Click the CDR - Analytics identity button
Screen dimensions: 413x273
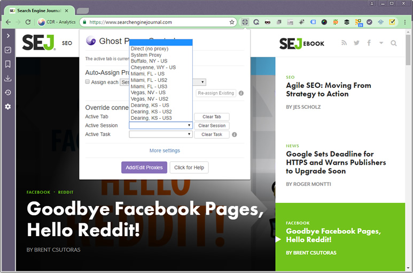(x=57, y=22)
